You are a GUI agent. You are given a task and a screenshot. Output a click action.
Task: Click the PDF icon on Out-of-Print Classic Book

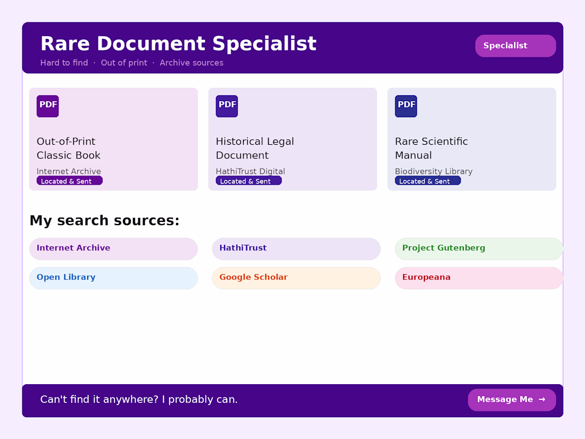pyautogui.click(x=48, y=106)
